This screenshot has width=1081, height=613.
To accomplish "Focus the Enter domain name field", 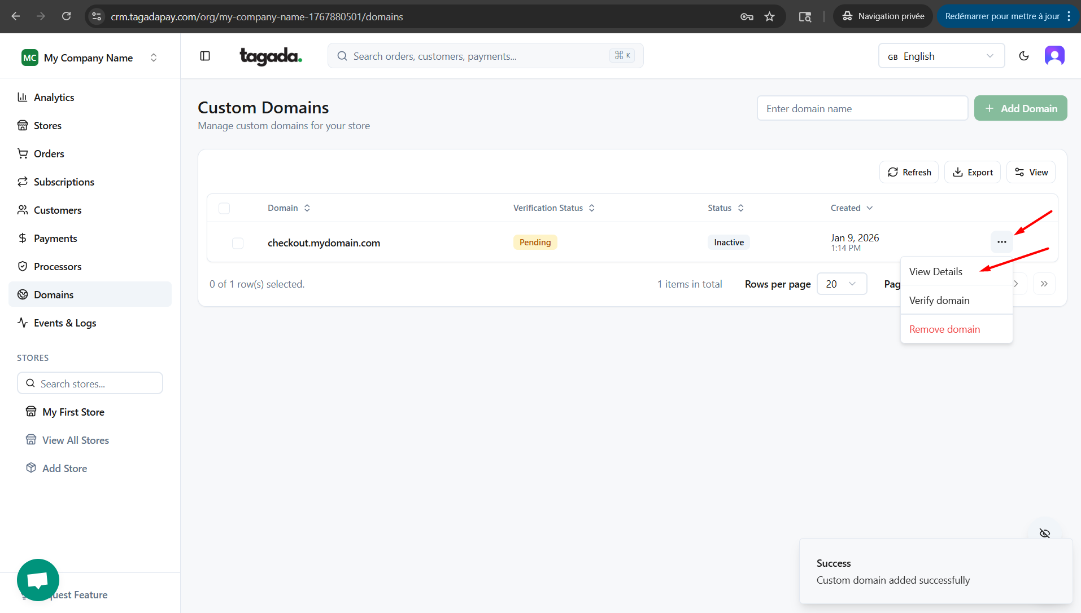I will [x=862, y=108].
